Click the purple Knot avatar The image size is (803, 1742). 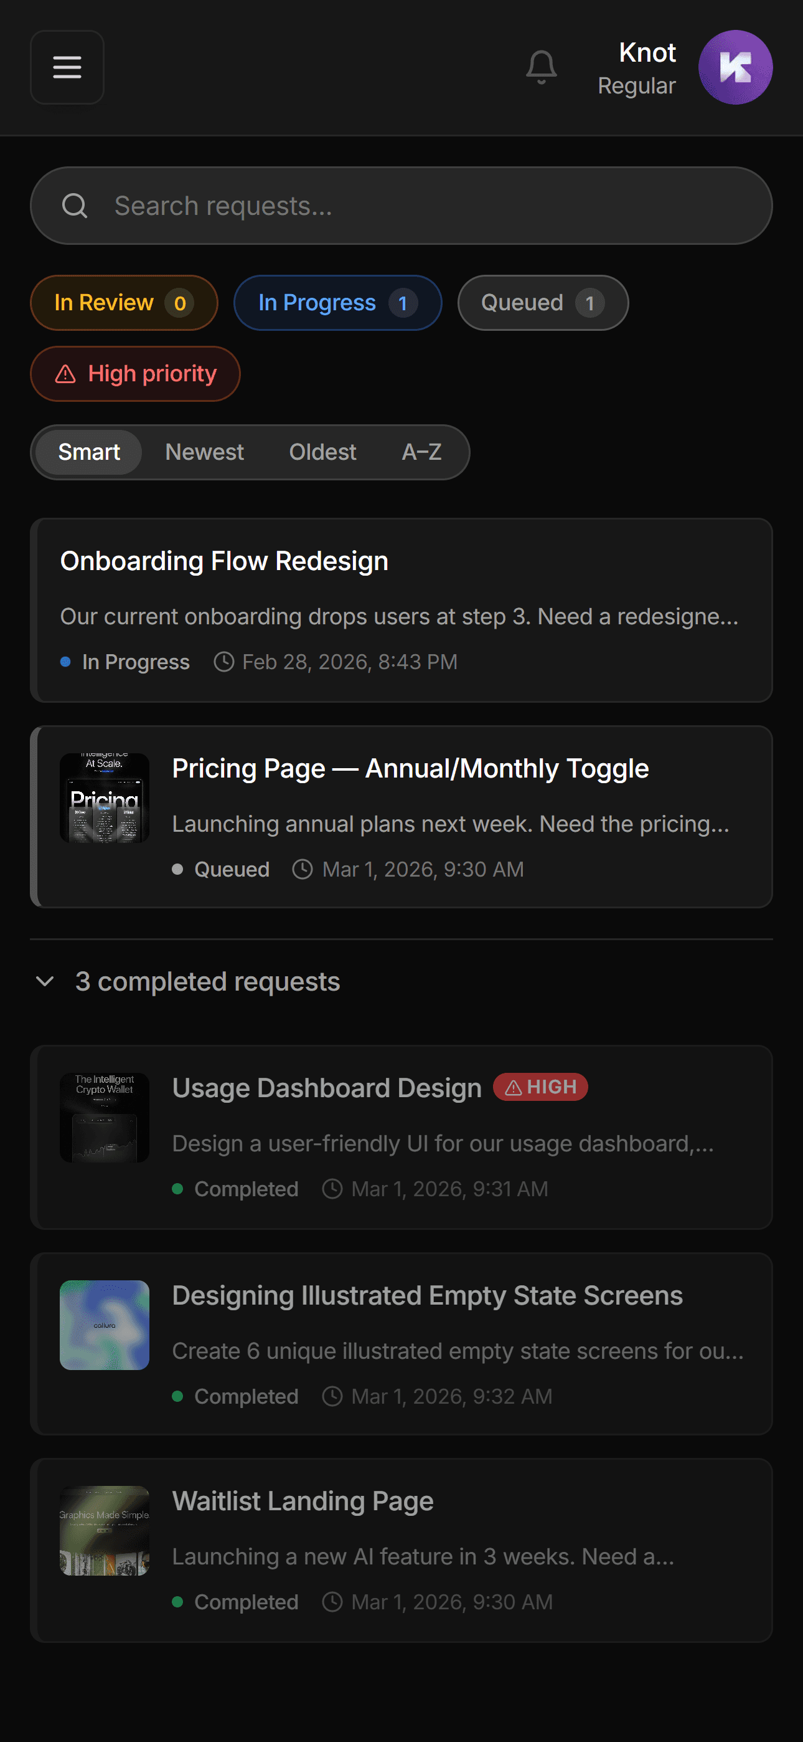735,67
